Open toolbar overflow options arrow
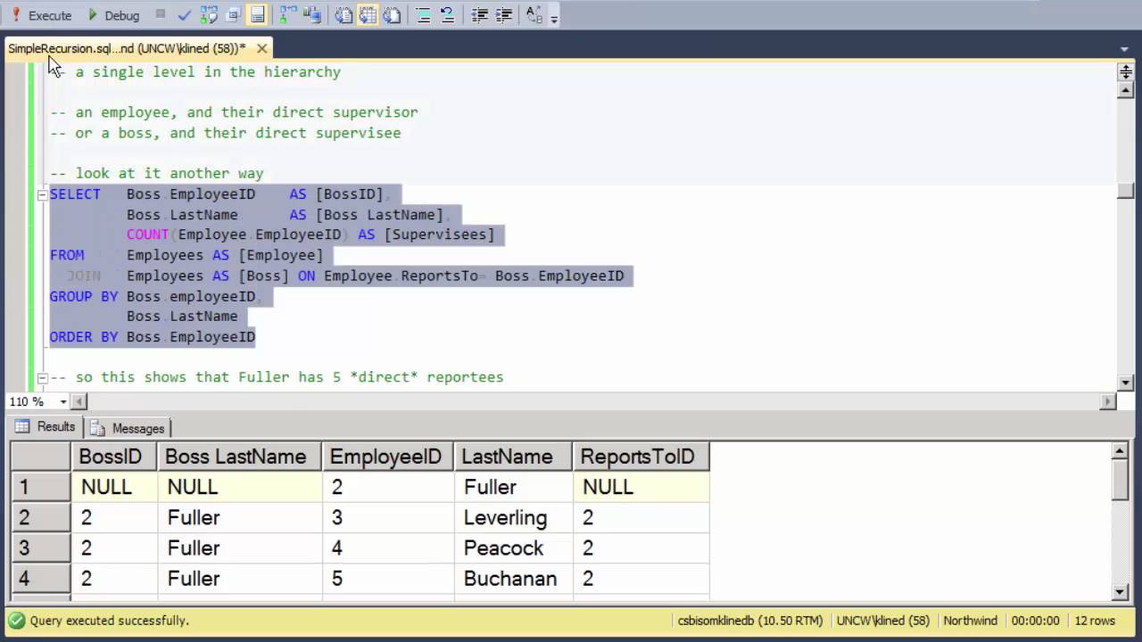Screen dimensions: 1142x642 (554, 18)
